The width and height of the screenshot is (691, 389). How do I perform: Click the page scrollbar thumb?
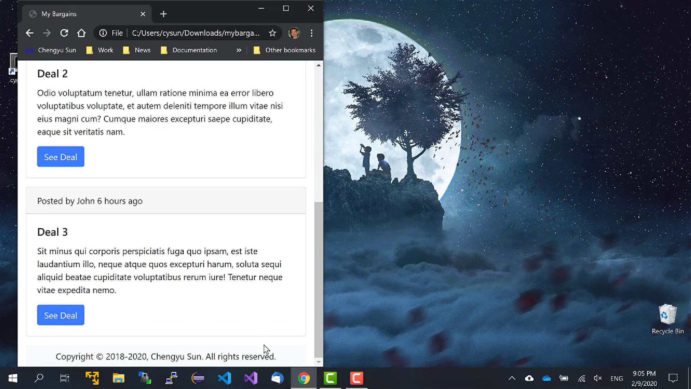[319, 279]
